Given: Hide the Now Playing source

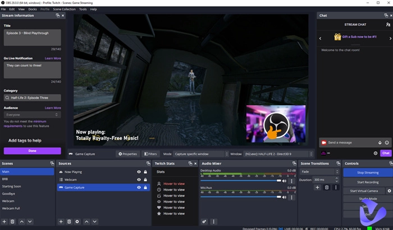Looking at the screenshot, I should point(139,172).
